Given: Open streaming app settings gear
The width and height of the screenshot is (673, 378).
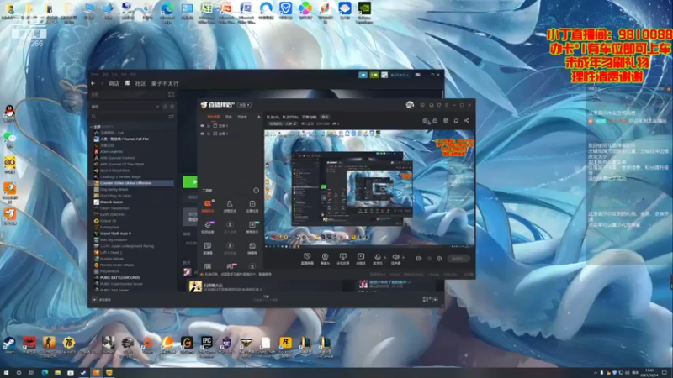Looking at the screenshot, I should tap(439, 259).
